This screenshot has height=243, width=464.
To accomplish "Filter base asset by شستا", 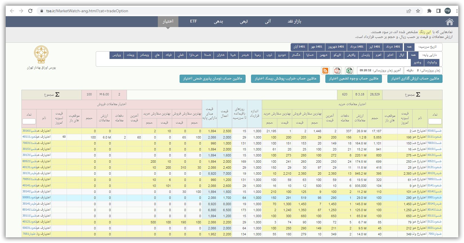I will point(208,55).
